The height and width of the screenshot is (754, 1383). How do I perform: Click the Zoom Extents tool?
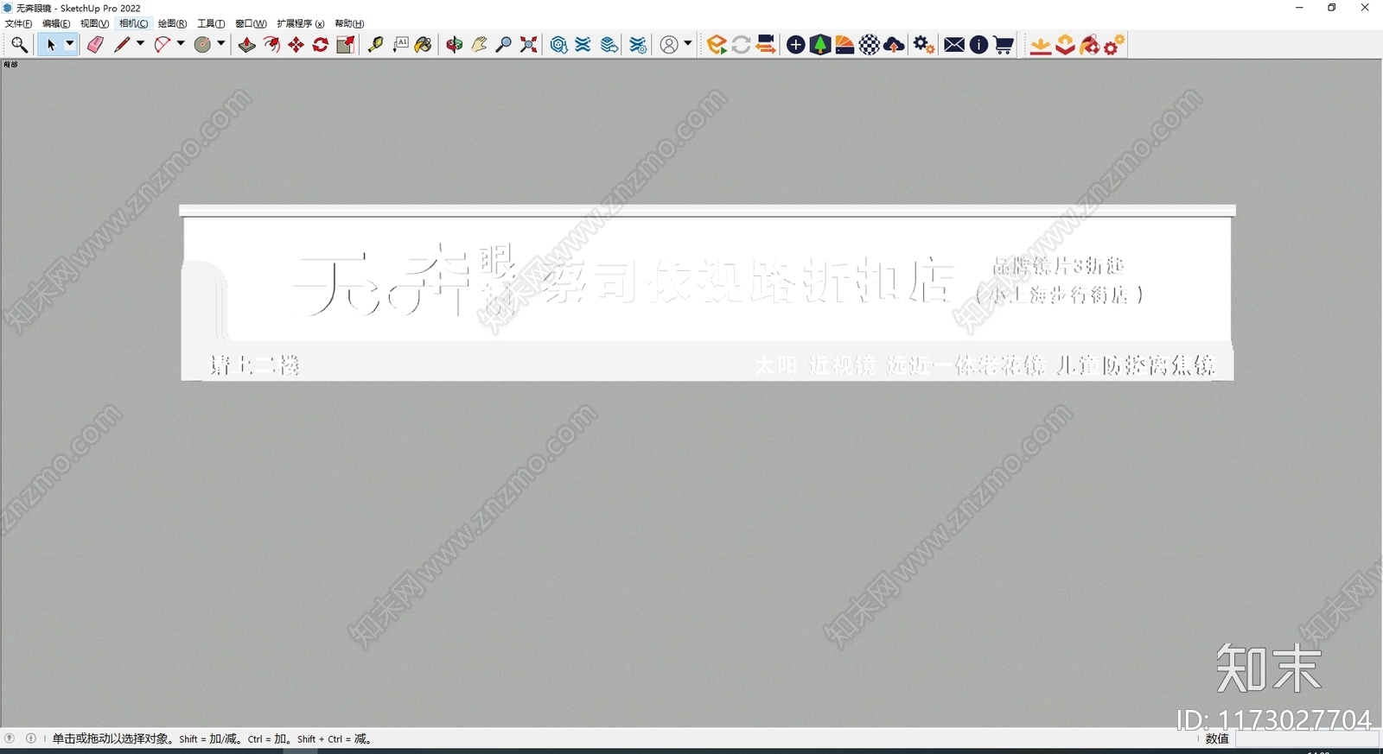(x=529, y=45)
